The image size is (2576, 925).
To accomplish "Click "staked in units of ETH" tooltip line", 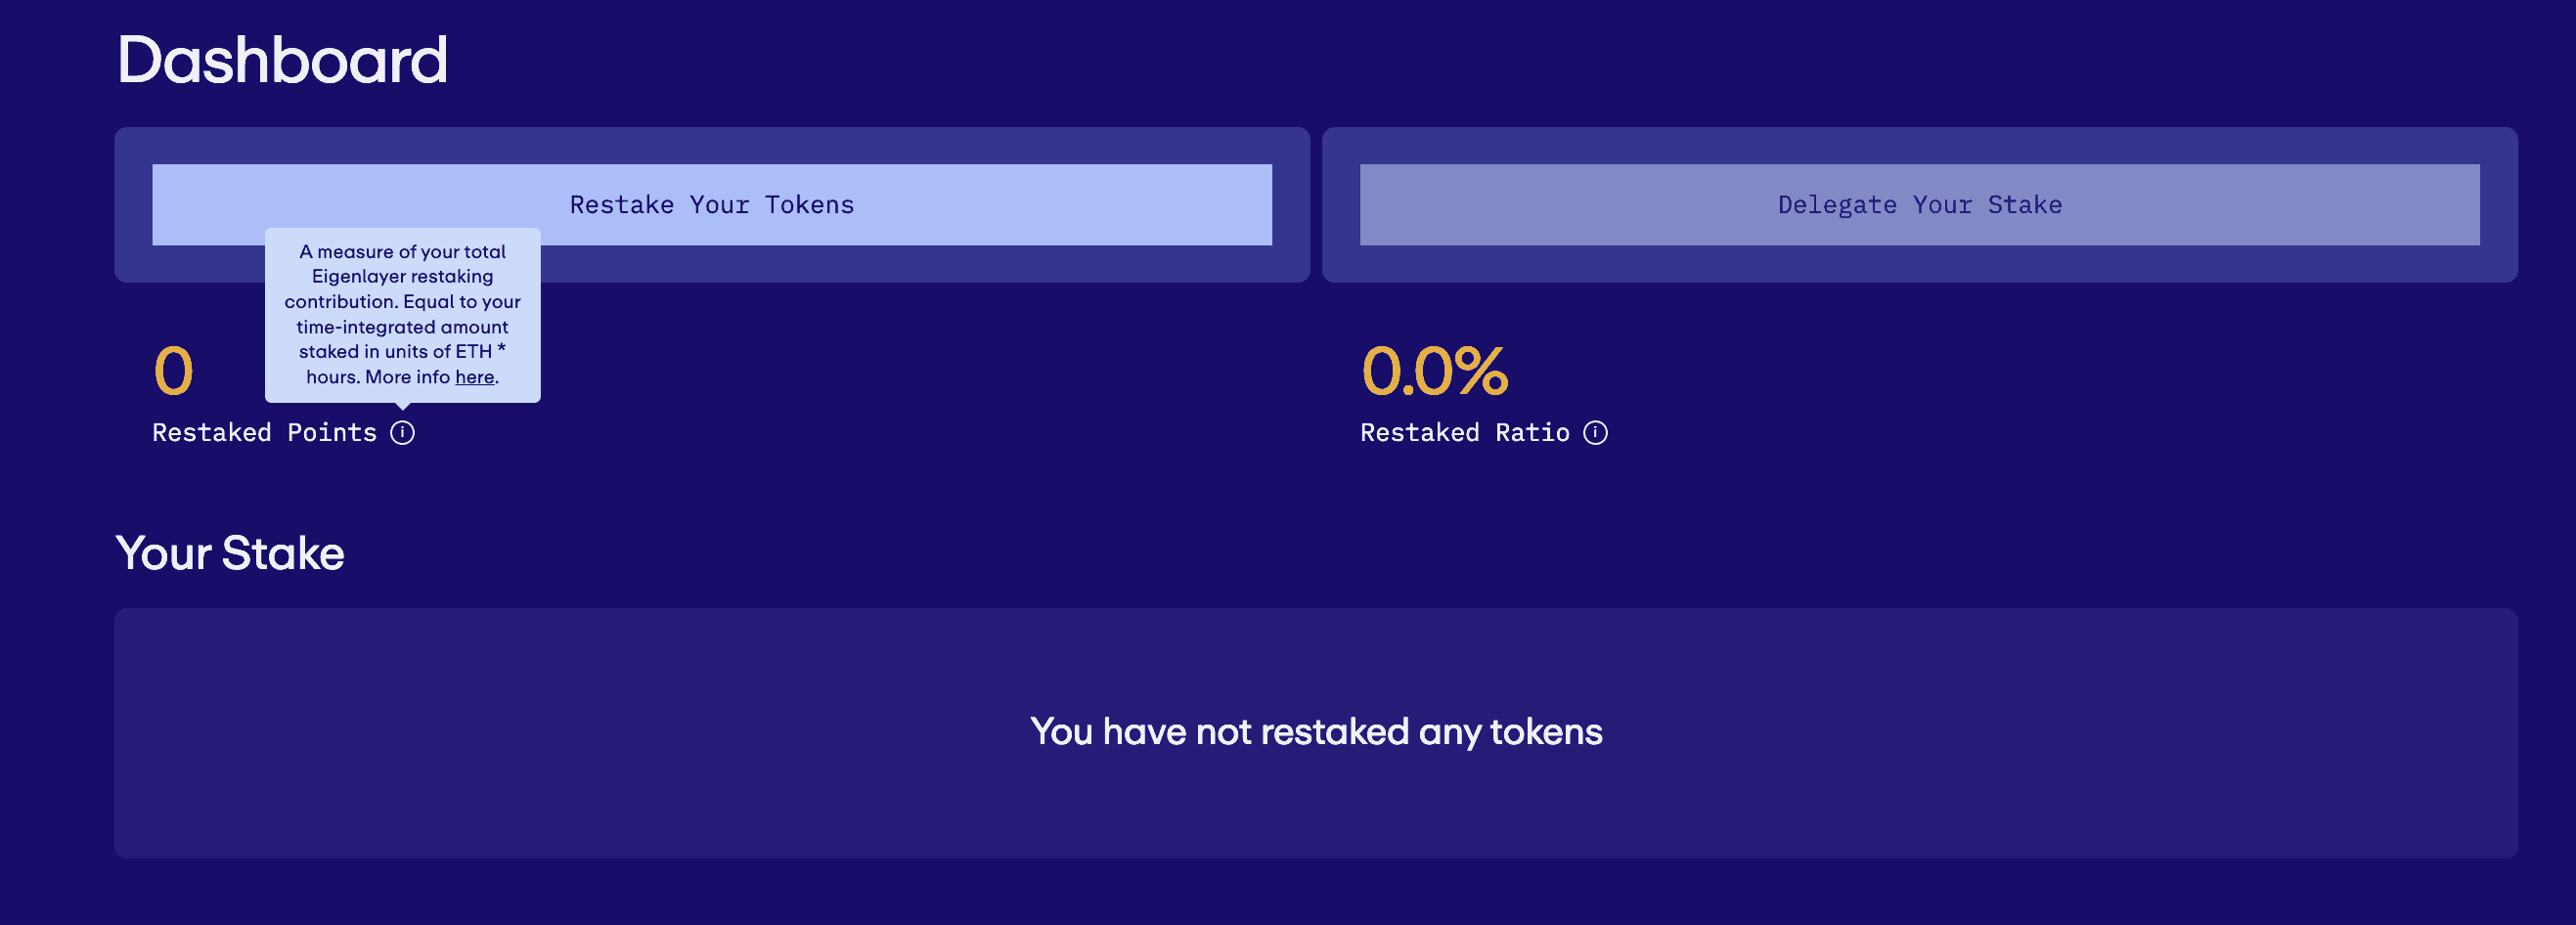I will click(x=395, y=352).
